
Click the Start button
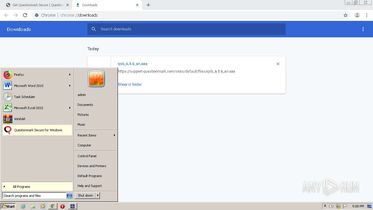pyautogui.click(x=8, y=206)
